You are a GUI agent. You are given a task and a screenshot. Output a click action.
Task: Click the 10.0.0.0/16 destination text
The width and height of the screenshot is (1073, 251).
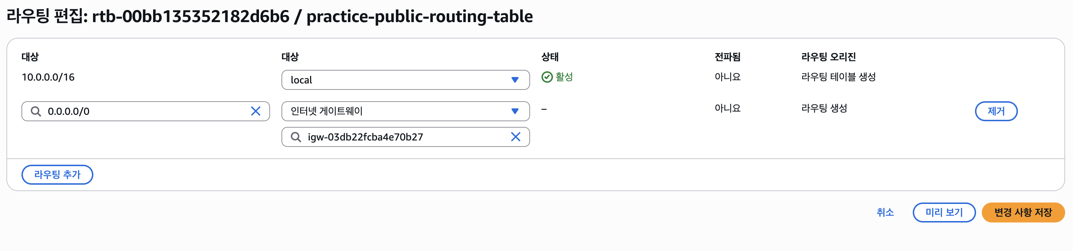coord(48,77)
